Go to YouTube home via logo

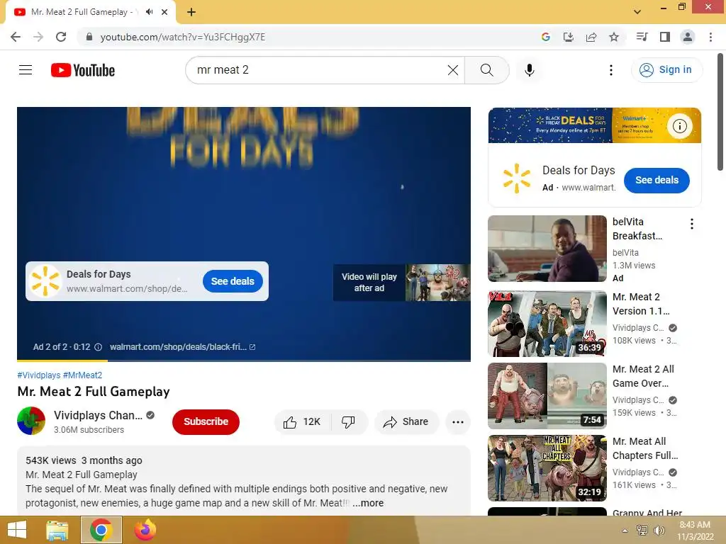point(83,70)
